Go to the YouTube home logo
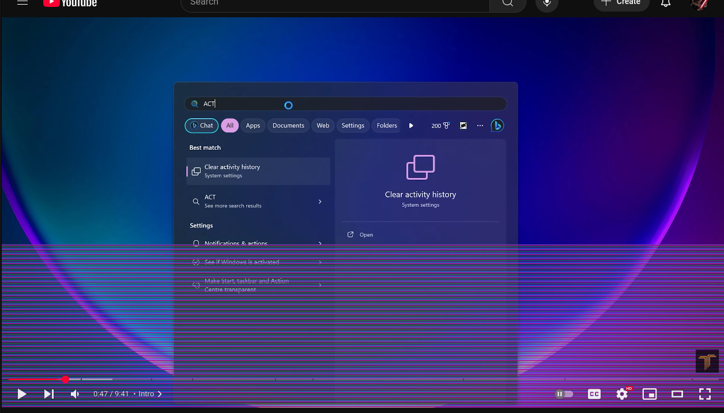The width and height of the screenshot is (724, 413). pos(70,3)
